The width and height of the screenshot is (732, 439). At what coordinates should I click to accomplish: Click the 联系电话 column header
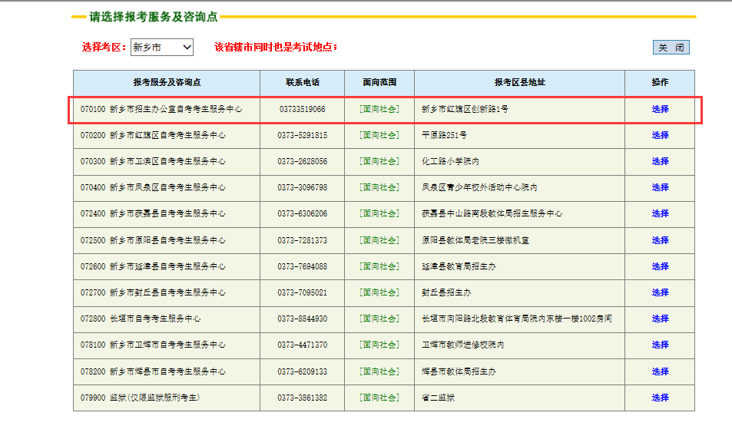(302, 82)
